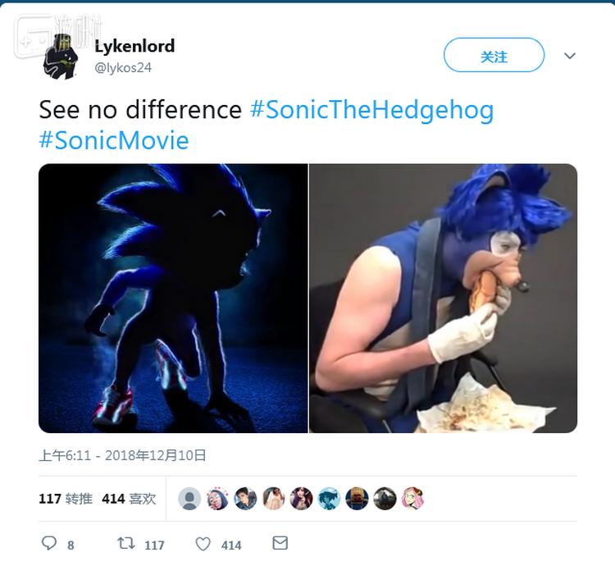Screen dimensions: 615x566
Task: Share tweet via envelope message icon
Action: [x=280, y=543]
